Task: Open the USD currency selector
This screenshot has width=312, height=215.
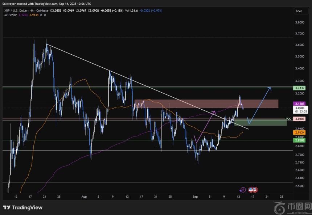Action: pyautogui.click(x=299, y=11)
